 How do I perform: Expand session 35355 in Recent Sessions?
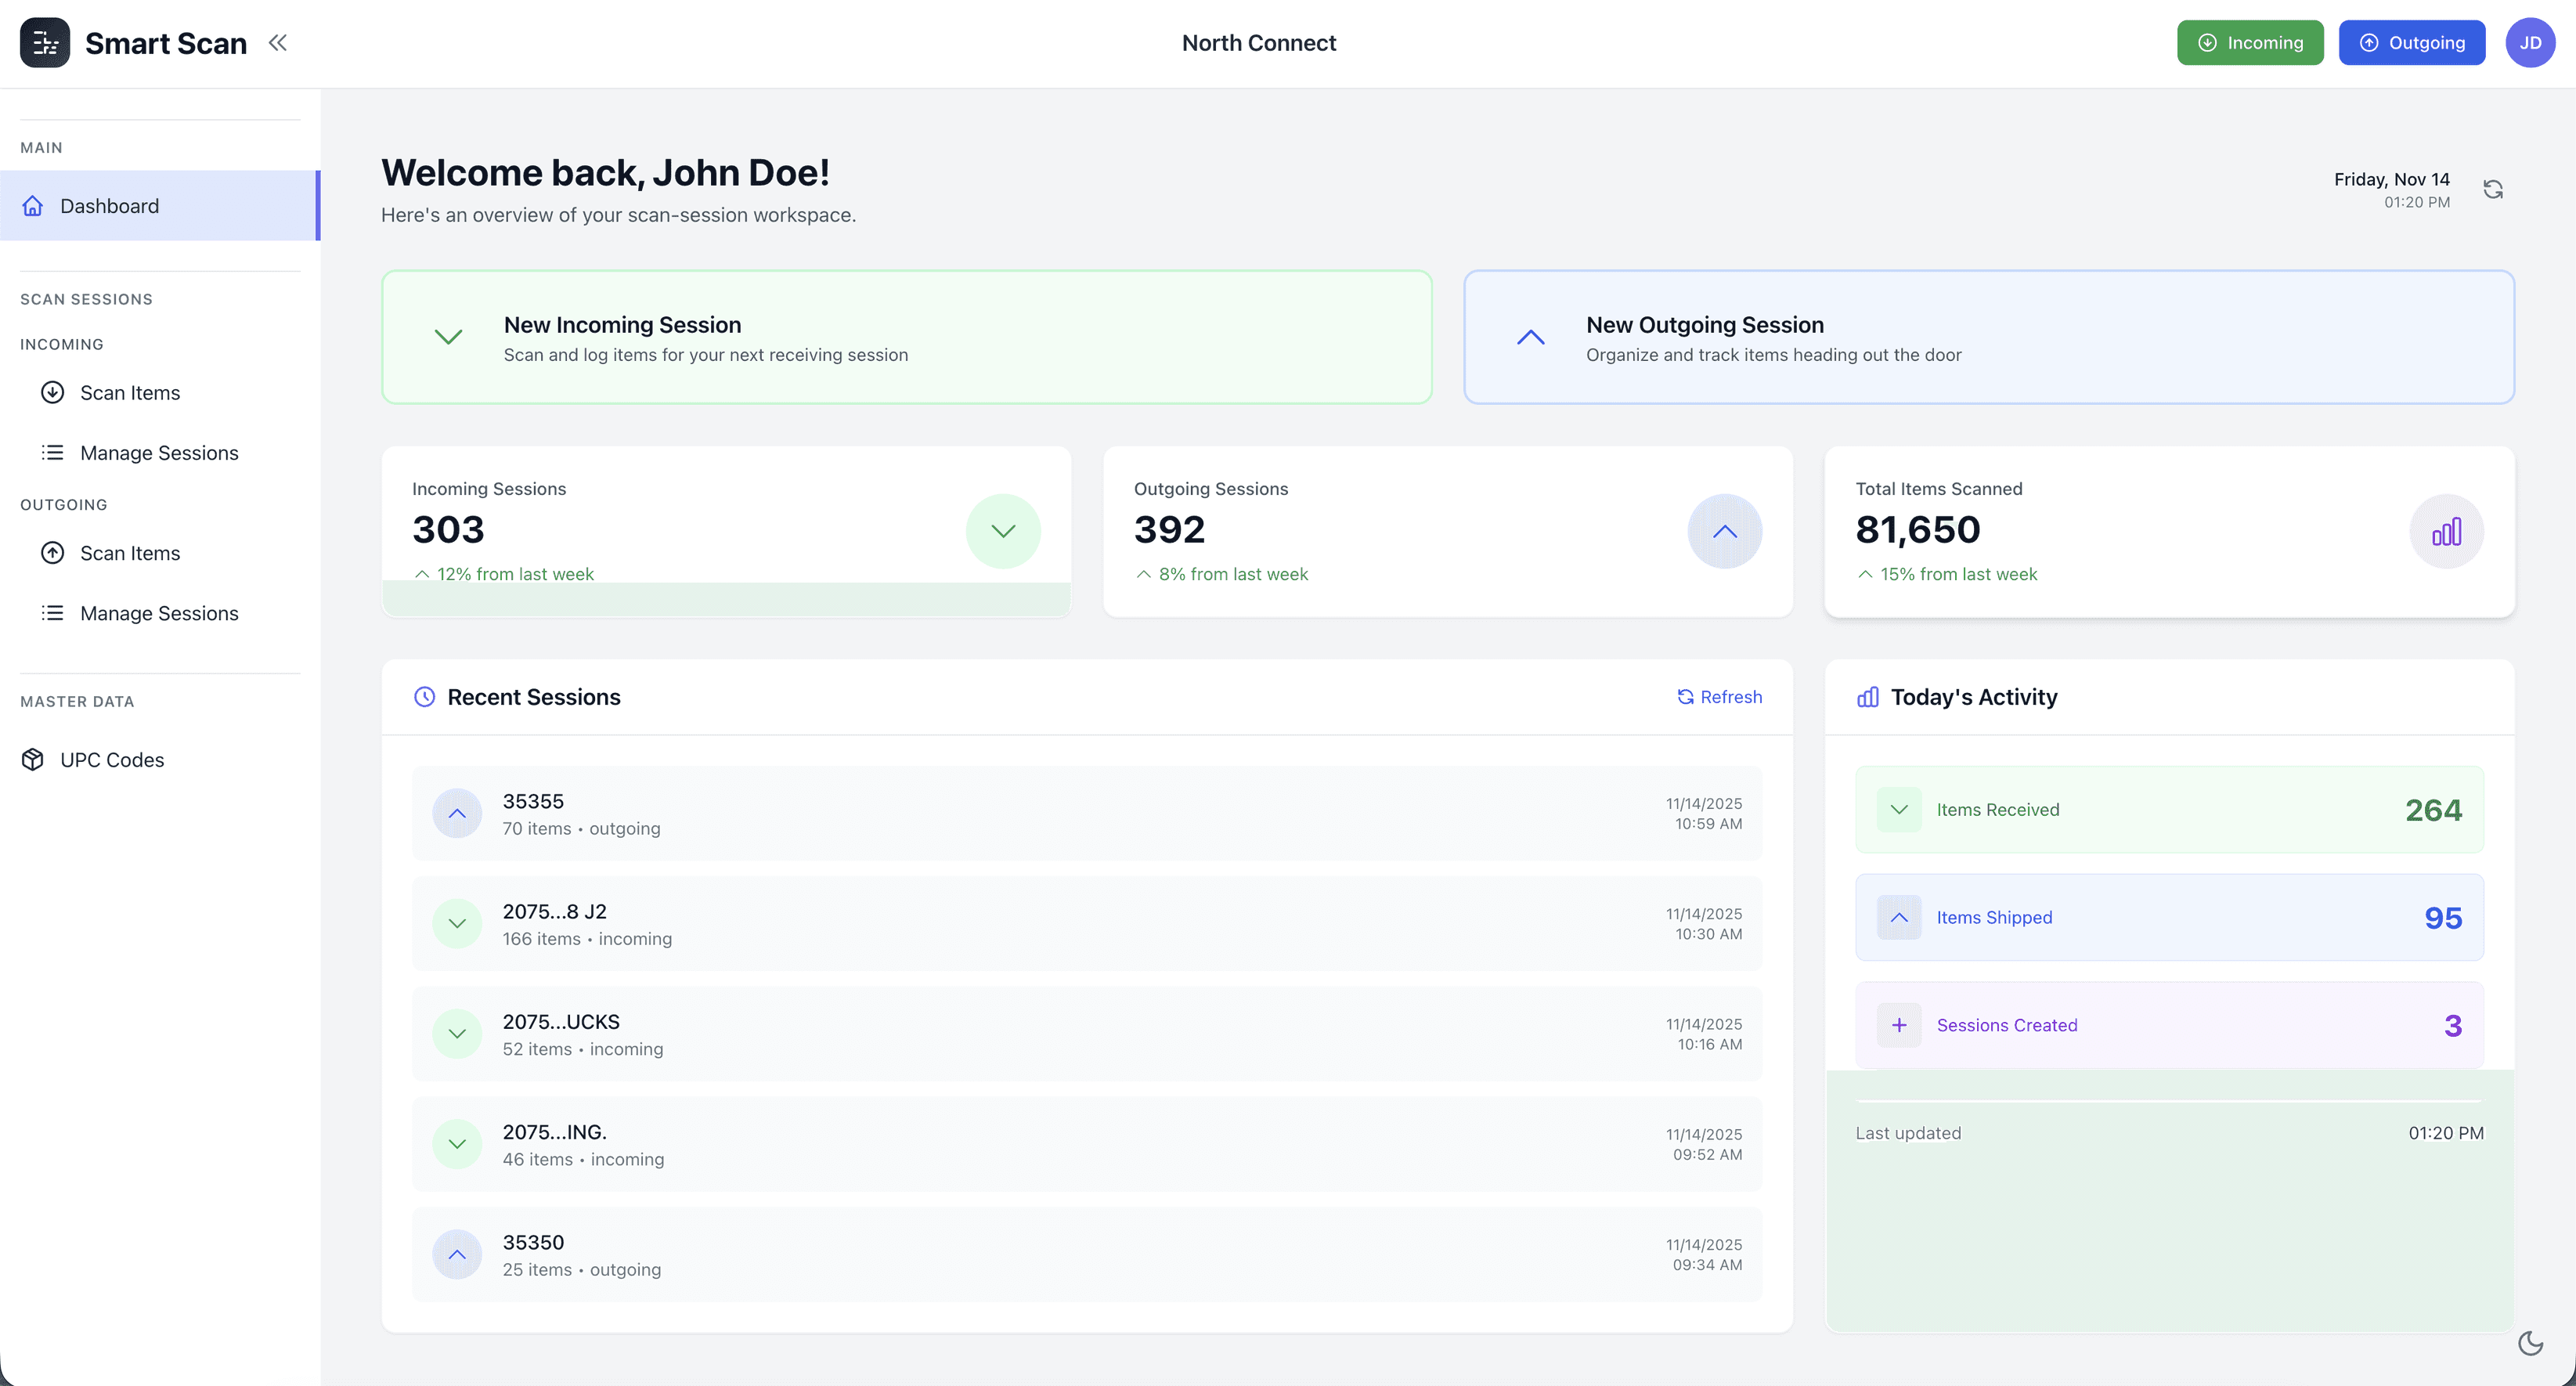tap(458, 813)
